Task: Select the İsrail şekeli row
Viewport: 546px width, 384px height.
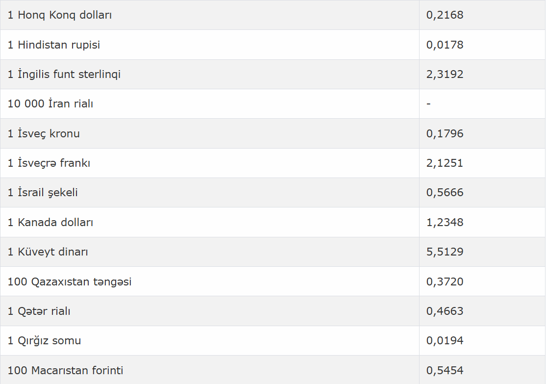Action: 273,193
